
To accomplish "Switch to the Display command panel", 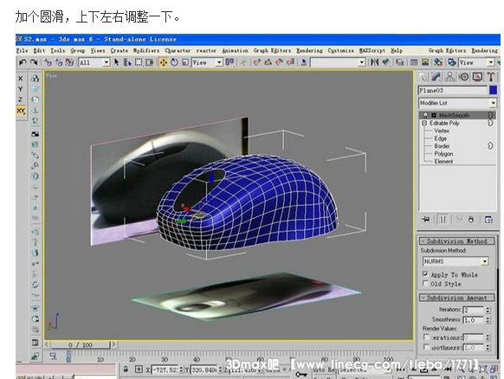I will point(477,77).
